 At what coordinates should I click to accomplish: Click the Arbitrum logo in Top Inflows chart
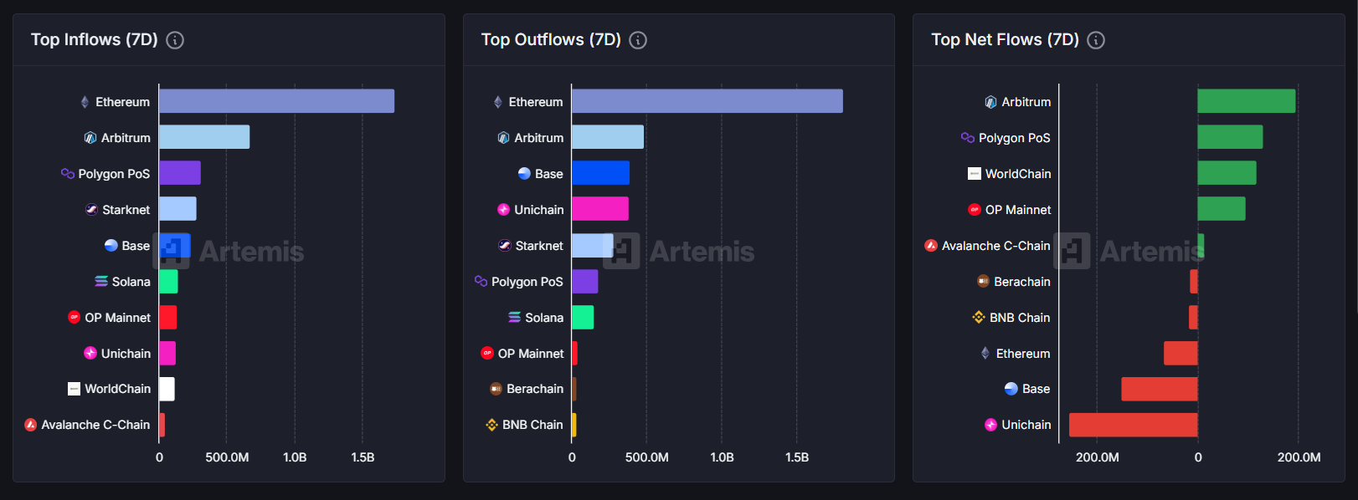coord(90,138)
